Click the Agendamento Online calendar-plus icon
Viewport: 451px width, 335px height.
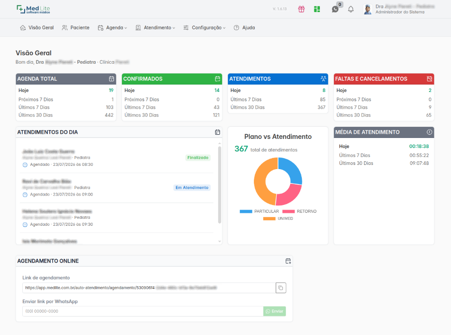click(x=288, y=261)
